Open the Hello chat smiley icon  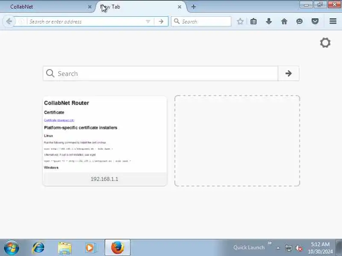point(300,21)
